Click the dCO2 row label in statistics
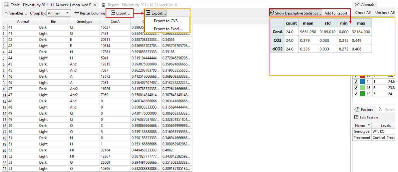The width and height of the screenshot is (398, 172). [278, 49]
